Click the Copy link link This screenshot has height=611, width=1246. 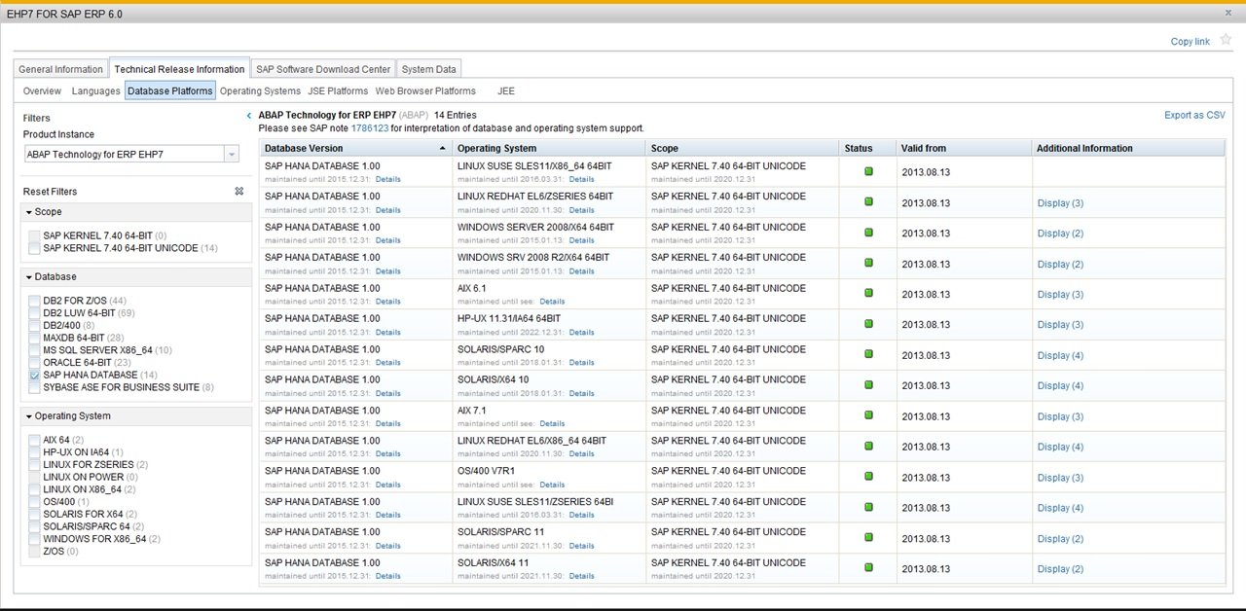1190,42
